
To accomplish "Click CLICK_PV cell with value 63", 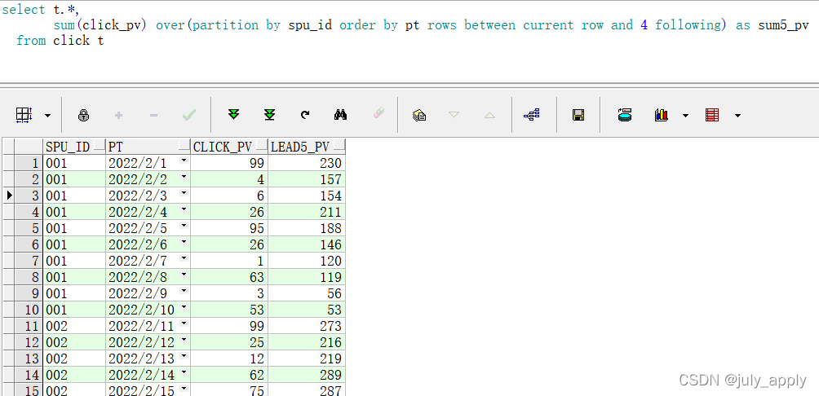I will 229,277.
